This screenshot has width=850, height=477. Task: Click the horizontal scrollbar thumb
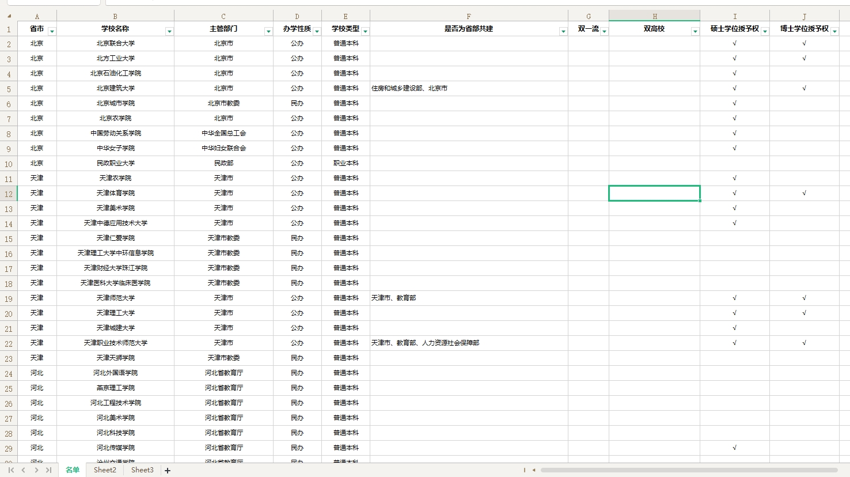[688, 470]
